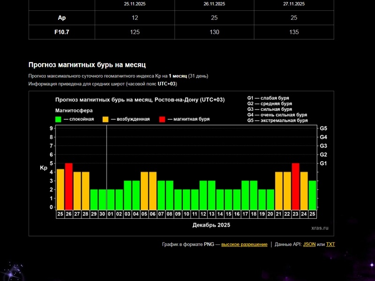Click the orange возбужденная legend swatch

[x=105, y=119]
